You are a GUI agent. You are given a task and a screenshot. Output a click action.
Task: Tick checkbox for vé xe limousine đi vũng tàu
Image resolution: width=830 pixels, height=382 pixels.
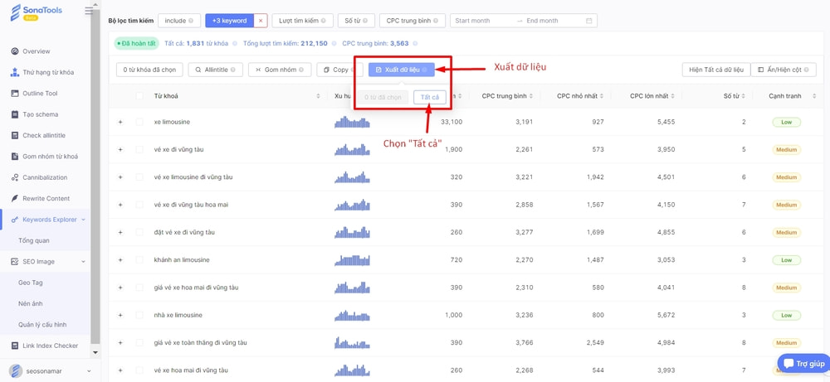[x=139, y=177]
